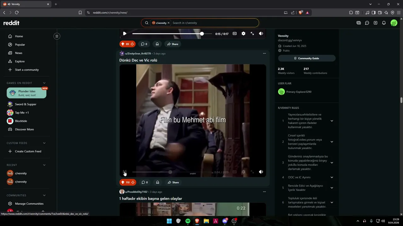Give award to the 110-vote post

tap(157, 182)
